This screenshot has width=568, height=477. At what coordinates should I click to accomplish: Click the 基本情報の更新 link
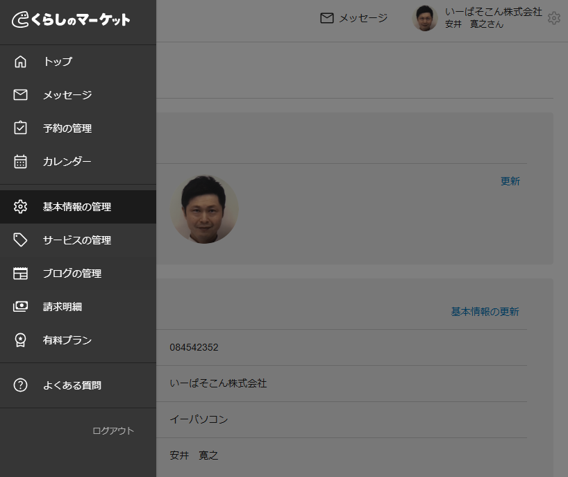click(485, 312)
